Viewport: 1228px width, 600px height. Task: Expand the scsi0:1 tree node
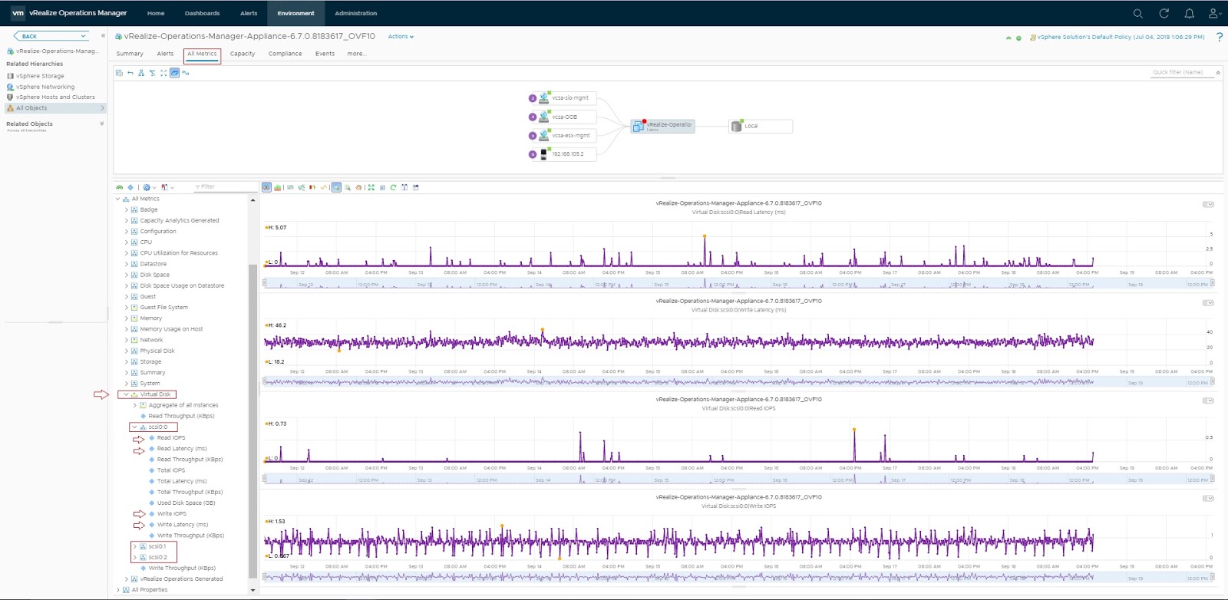[134, 546]
